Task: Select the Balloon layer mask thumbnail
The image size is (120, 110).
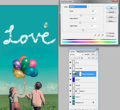Action: 78,91
